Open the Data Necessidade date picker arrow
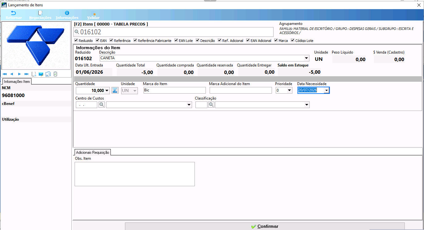The height and width of the screenshot is (230, 424). click(326, 90)
